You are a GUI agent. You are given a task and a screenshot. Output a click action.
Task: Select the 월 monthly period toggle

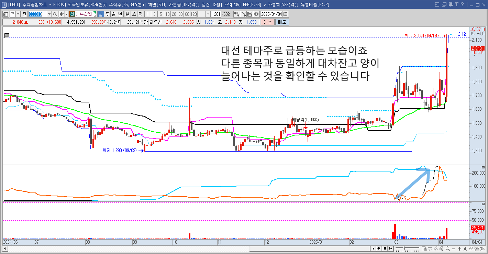coord(114,14)
